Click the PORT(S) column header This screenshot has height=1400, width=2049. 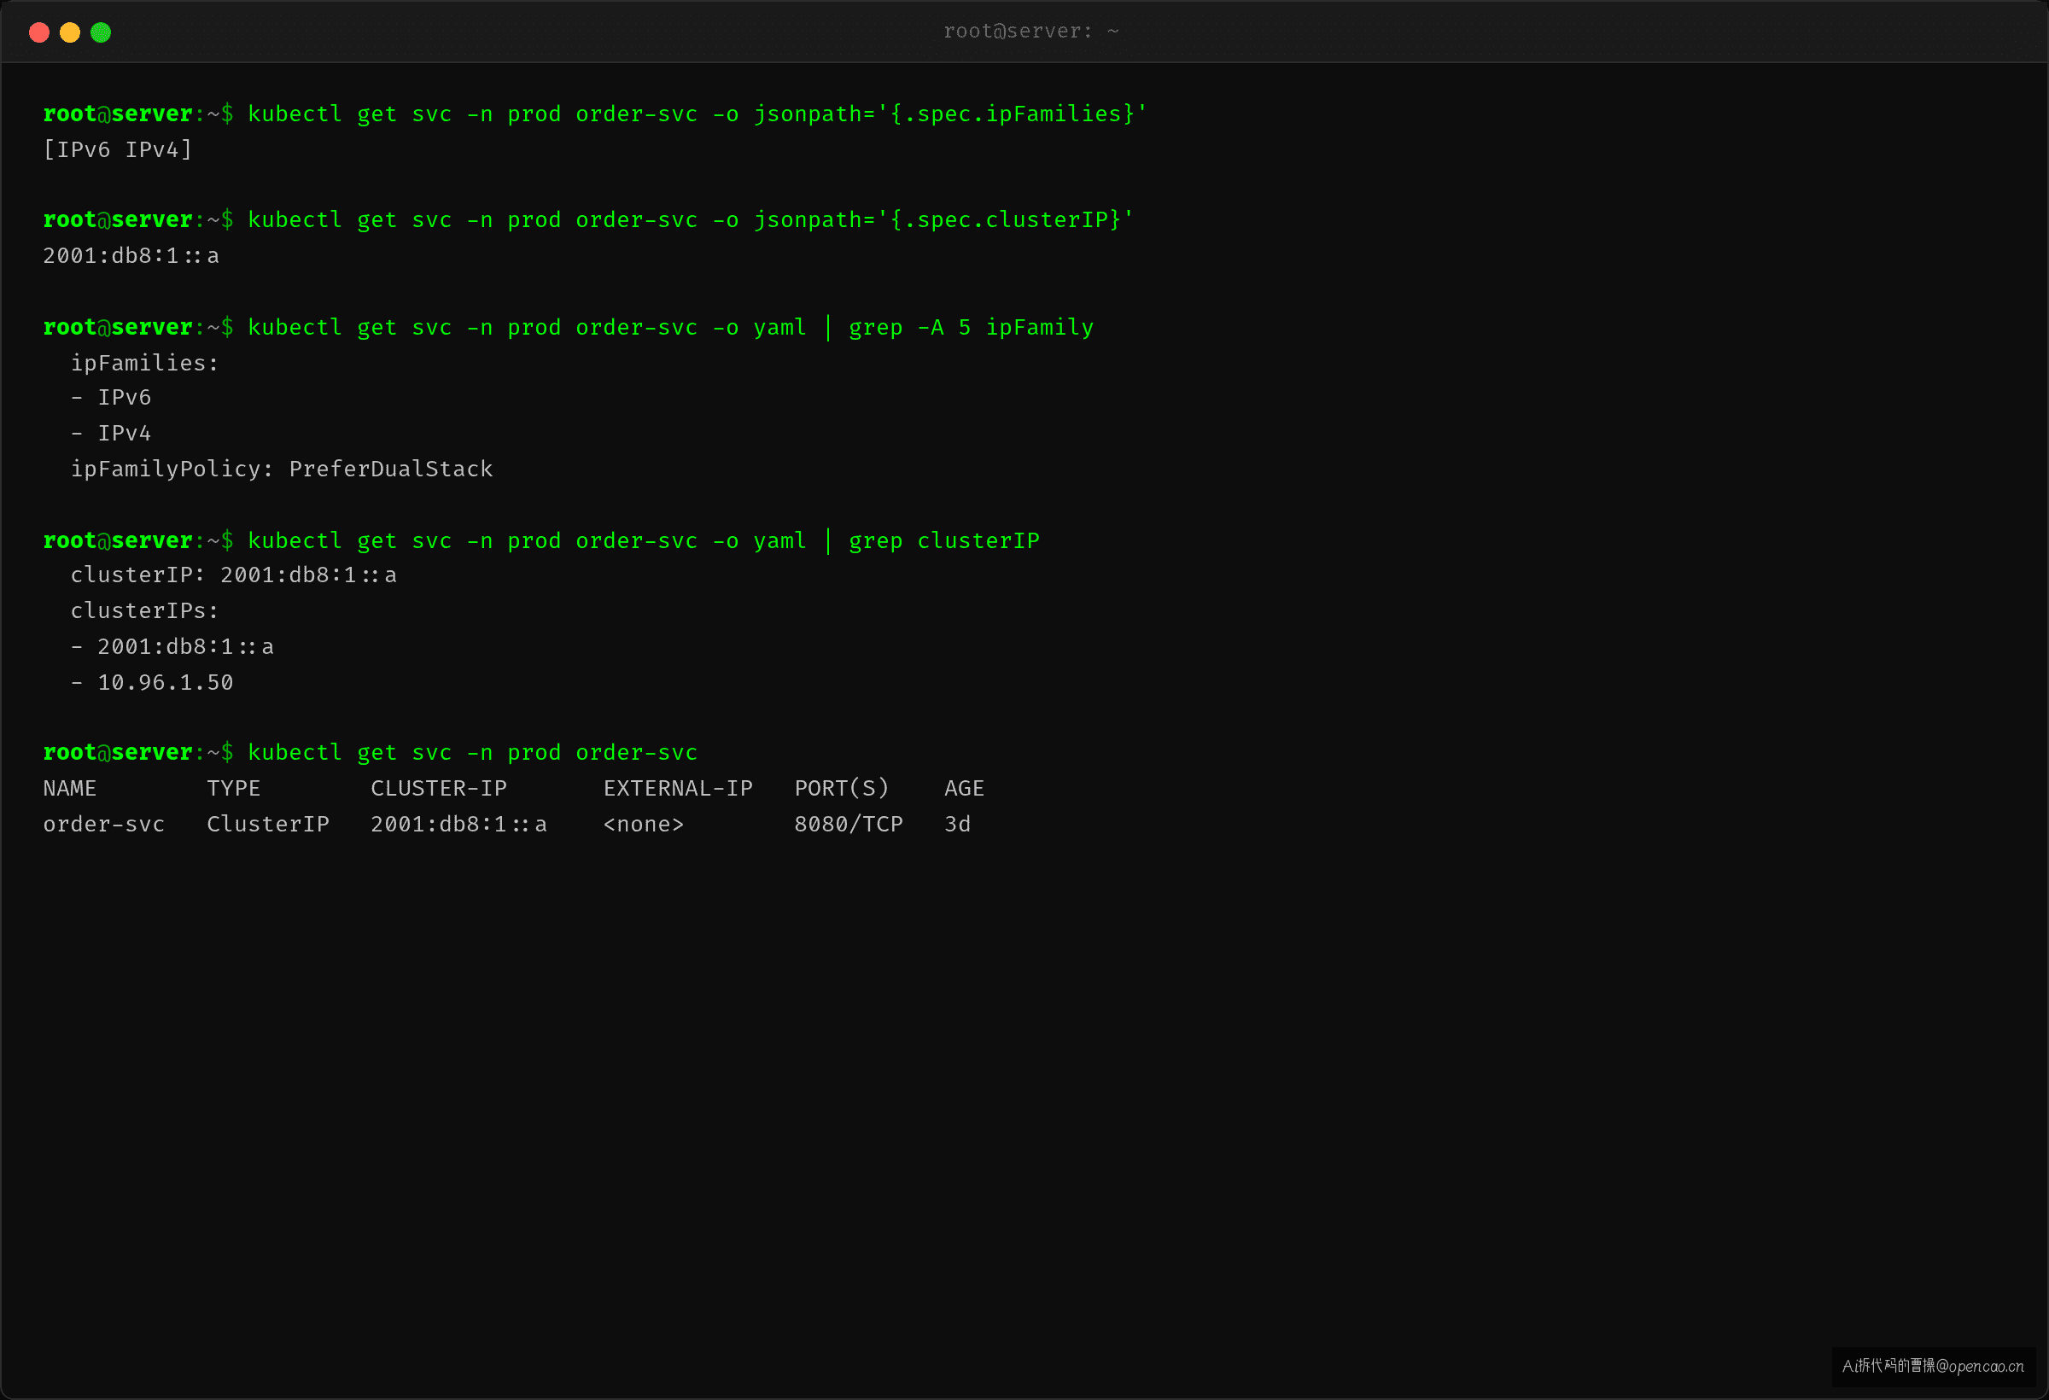coord(841,788)
